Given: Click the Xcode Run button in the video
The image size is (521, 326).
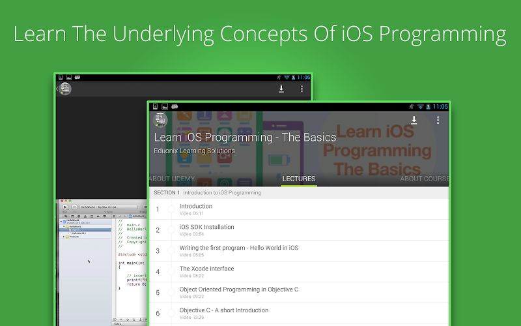Looking at the screenshot, I should click(x=65, y=207).
